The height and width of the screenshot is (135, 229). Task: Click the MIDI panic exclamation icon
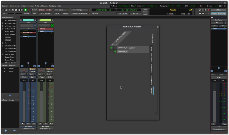click(3, 10)
